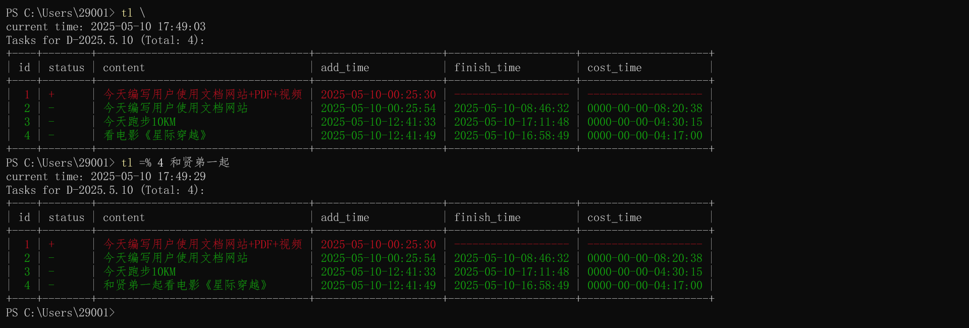Click the red plus status of task 1 in the first table
This screenshot has width=969, height=328.
point(51,94)
